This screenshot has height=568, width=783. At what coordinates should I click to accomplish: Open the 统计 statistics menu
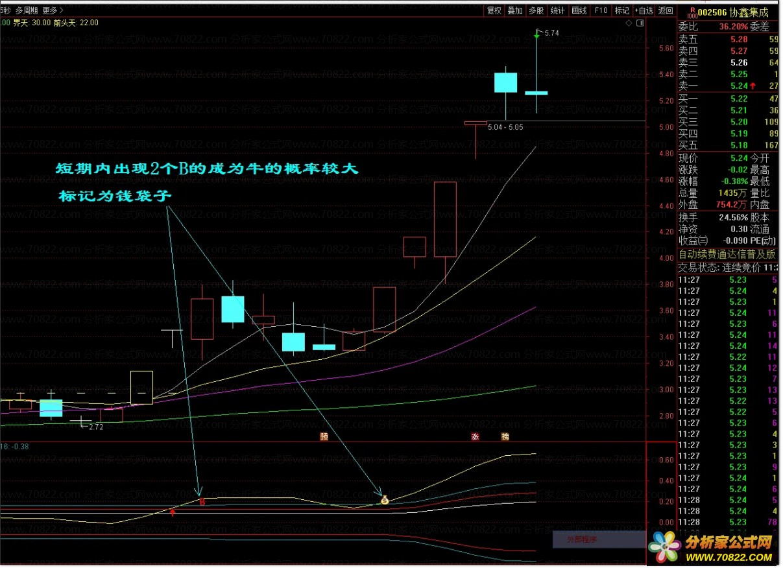(x=557, y=10)
